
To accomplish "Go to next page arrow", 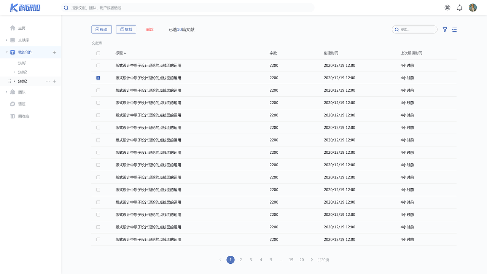I will click(x=312, y=260).
